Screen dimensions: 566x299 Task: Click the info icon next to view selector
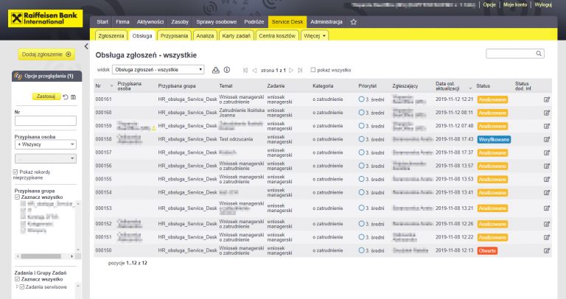pos(227,70)
